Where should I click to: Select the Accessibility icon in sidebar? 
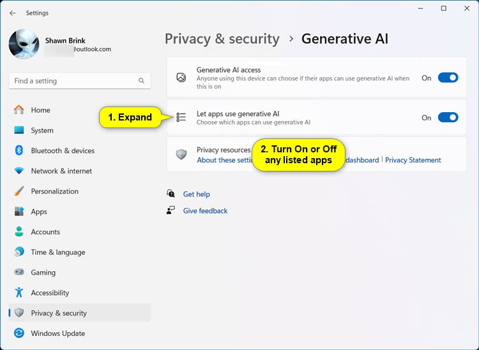tap(19, 293)
